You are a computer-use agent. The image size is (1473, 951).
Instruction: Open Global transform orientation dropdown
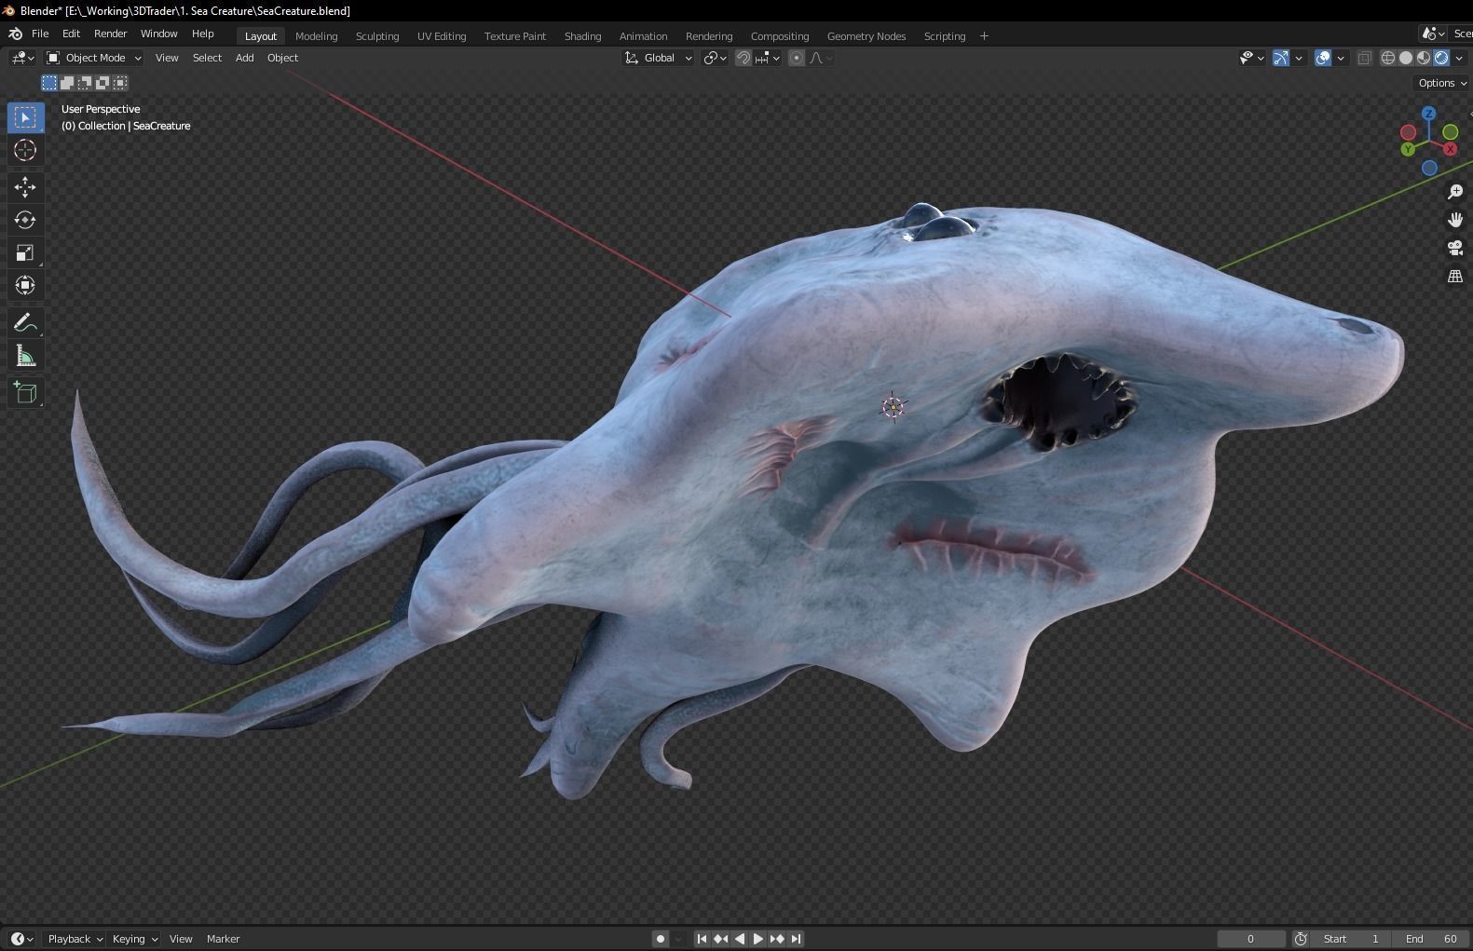tap(658, 58)
